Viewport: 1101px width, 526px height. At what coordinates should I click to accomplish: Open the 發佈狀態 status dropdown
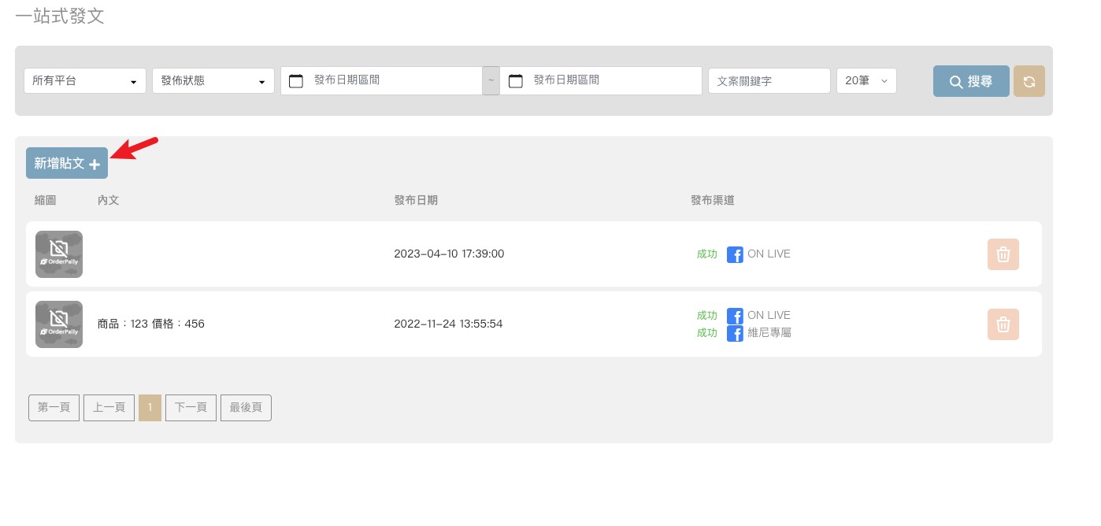[213, 80]
